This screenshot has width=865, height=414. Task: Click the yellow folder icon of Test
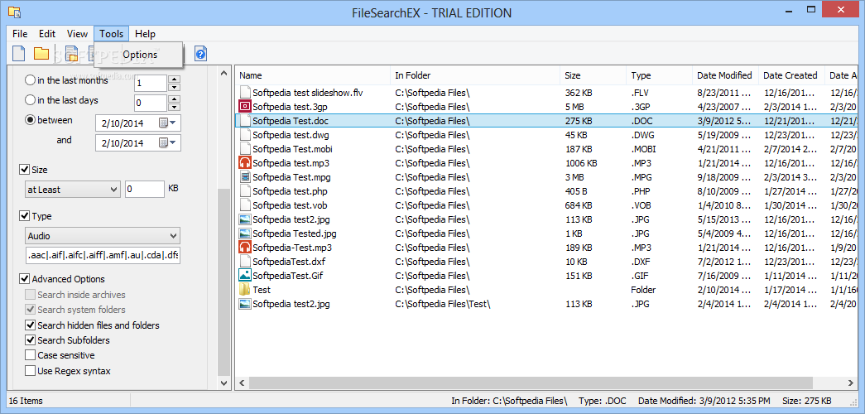coord(245,289)
